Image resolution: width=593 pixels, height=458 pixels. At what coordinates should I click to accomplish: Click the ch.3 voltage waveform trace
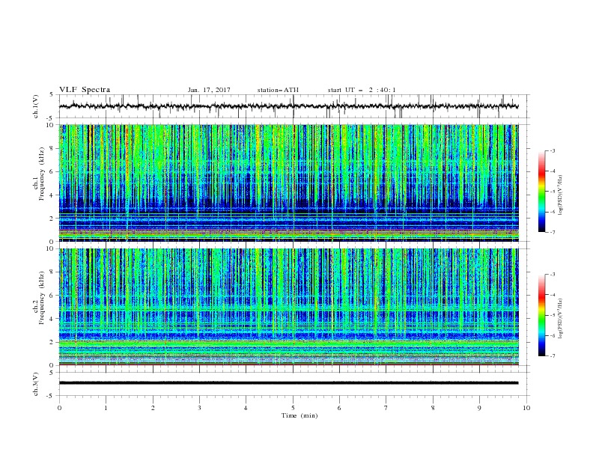point(289,383)
